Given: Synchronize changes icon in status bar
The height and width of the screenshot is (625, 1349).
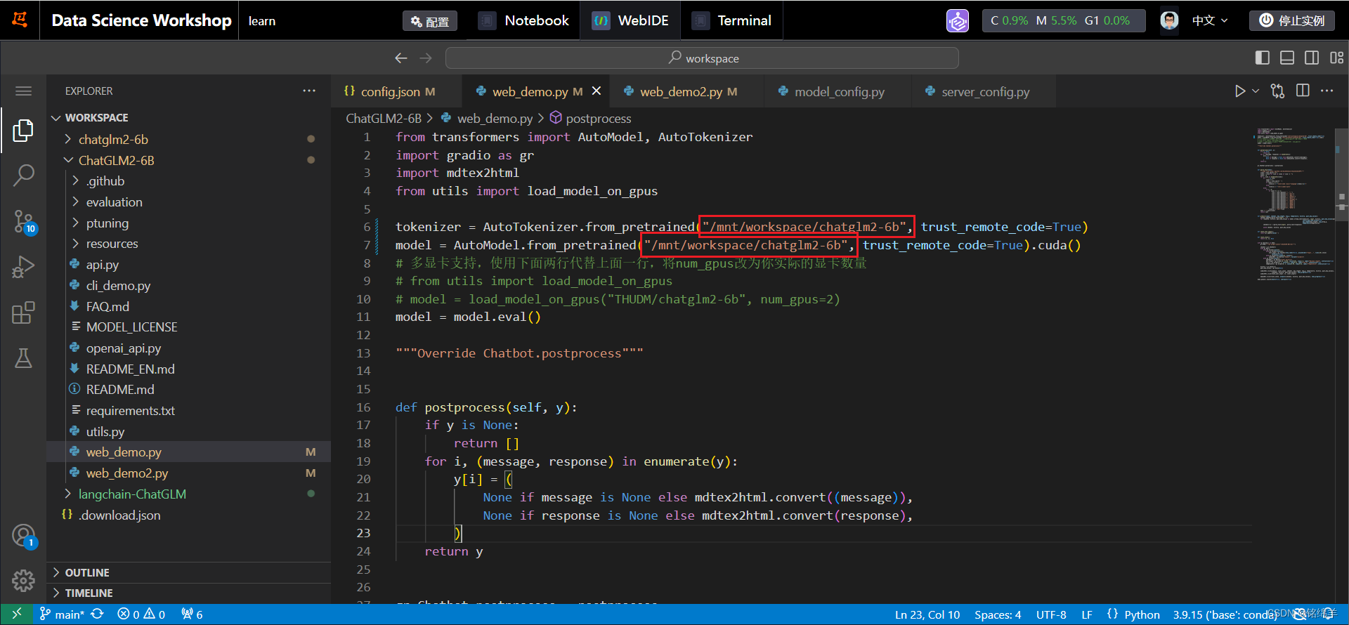Looking at the screenshot, I should coord(98,614).
